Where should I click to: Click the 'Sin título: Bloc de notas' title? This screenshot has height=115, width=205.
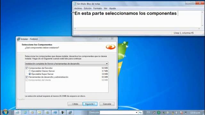(88, 4)
